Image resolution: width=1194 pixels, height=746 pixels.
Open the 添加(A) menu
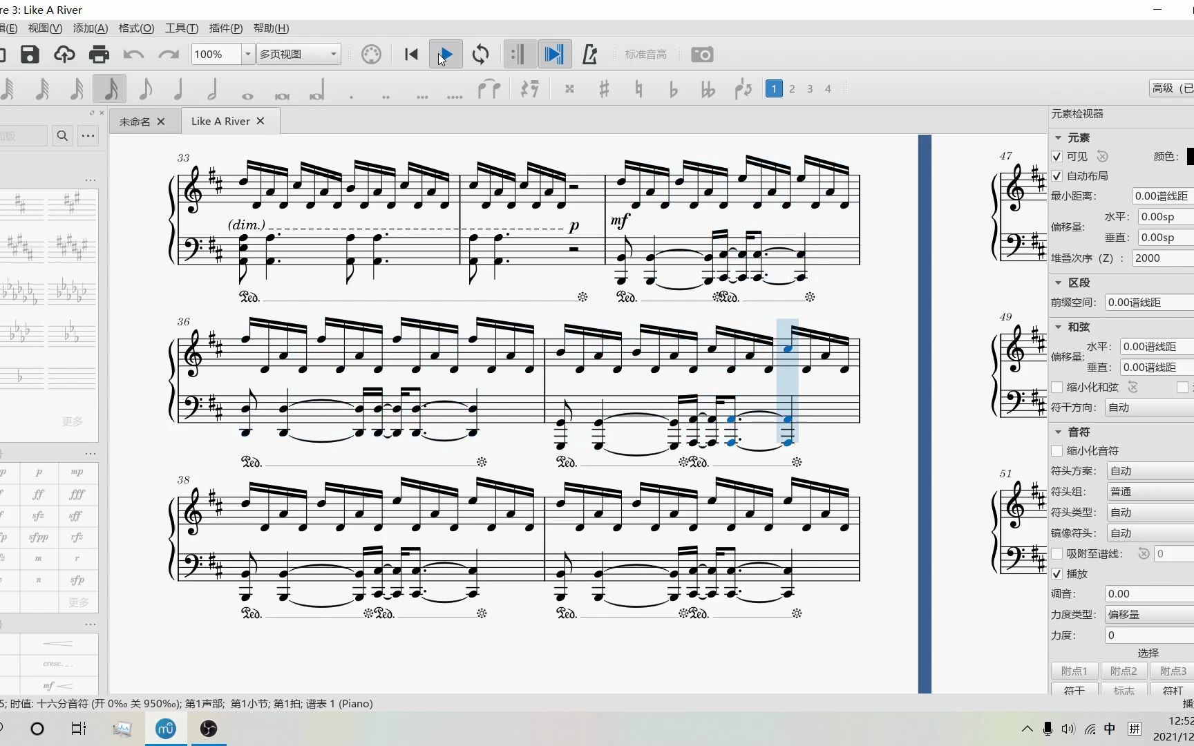point(91,28)
